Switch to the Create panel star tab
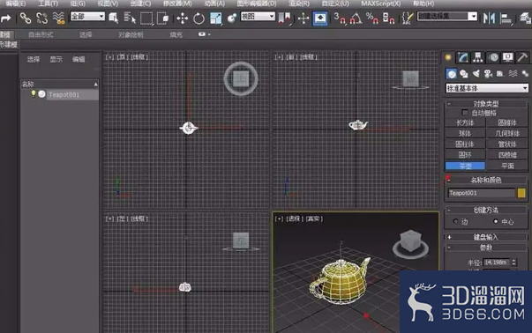Image resolution: width=532 pixels, height=333 pixels. (x=448, y=57)
